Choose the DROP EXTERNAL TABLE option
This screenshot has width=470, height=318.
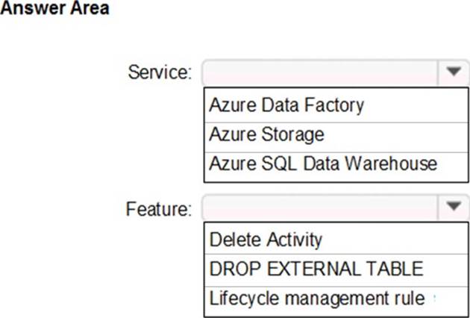pyautogui.click(x=316, y=268)
